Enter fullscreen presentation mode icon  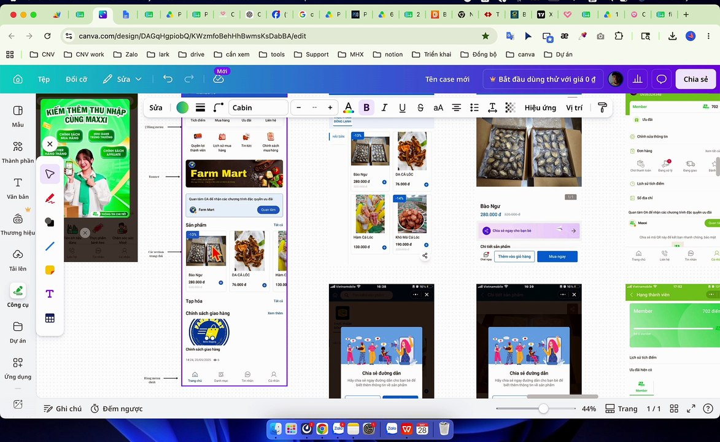tap(691, 408)
